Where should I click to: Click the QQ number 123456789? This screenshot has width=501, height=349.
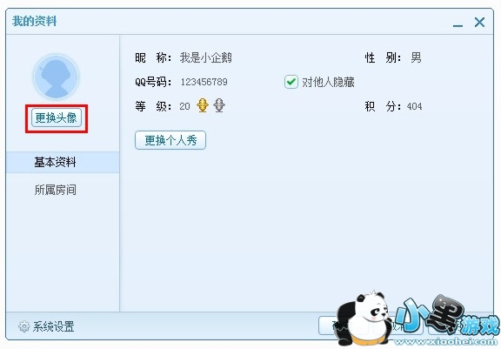pyautogui.click(x=204, y=82)
